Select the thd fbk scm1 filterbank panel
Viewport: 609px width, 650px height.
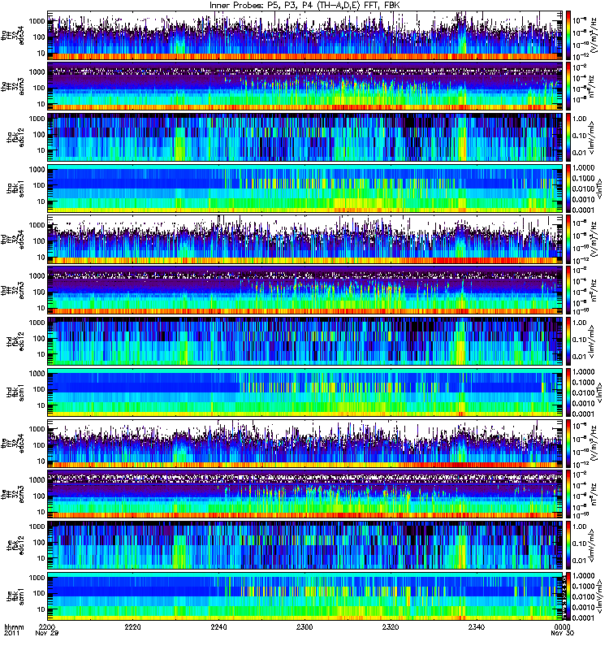(x=305, y=392)
